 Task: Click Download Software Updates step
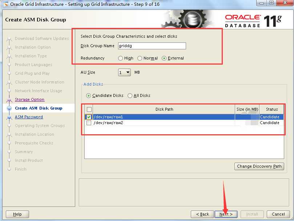pyautogui.click(x=42, y=38)
